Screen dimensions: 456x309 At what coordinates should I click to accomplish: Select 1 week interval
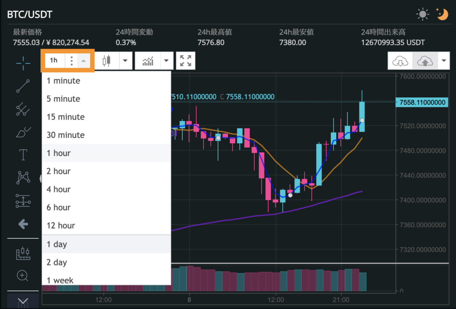[x=106, y=279]
